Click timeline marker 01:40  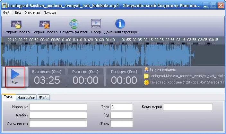pos(110,40)
